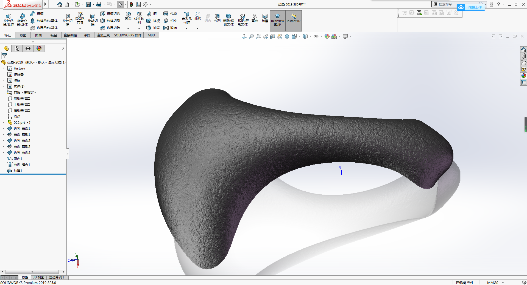Switch to the 评估 evaluate tab
This screenshot has width=527, height=285.
(87, 35)
